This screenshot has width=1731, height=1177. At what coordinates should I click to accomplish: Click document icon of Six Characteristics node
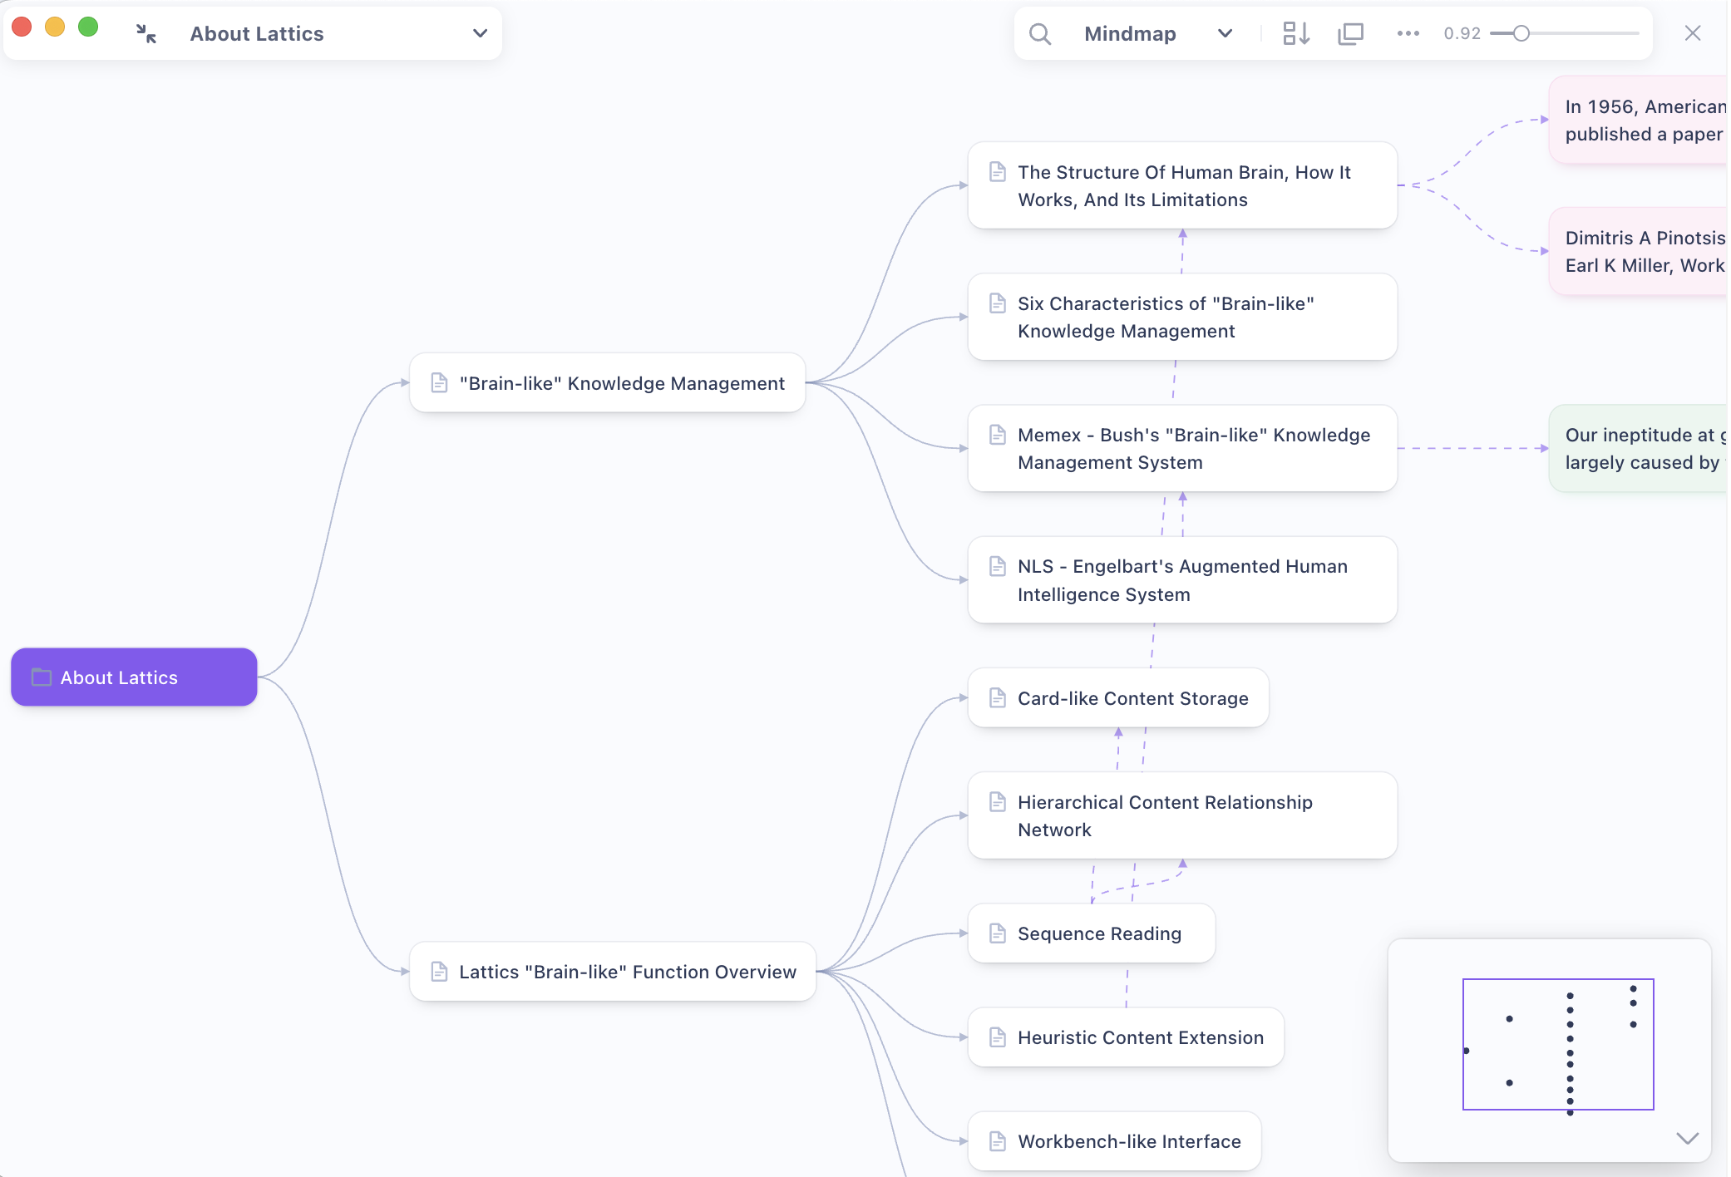998,303
